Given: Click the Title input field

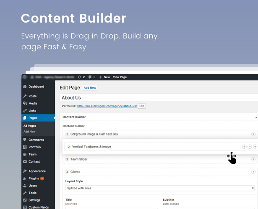Looking at the screenshot, I should [112, 209].
